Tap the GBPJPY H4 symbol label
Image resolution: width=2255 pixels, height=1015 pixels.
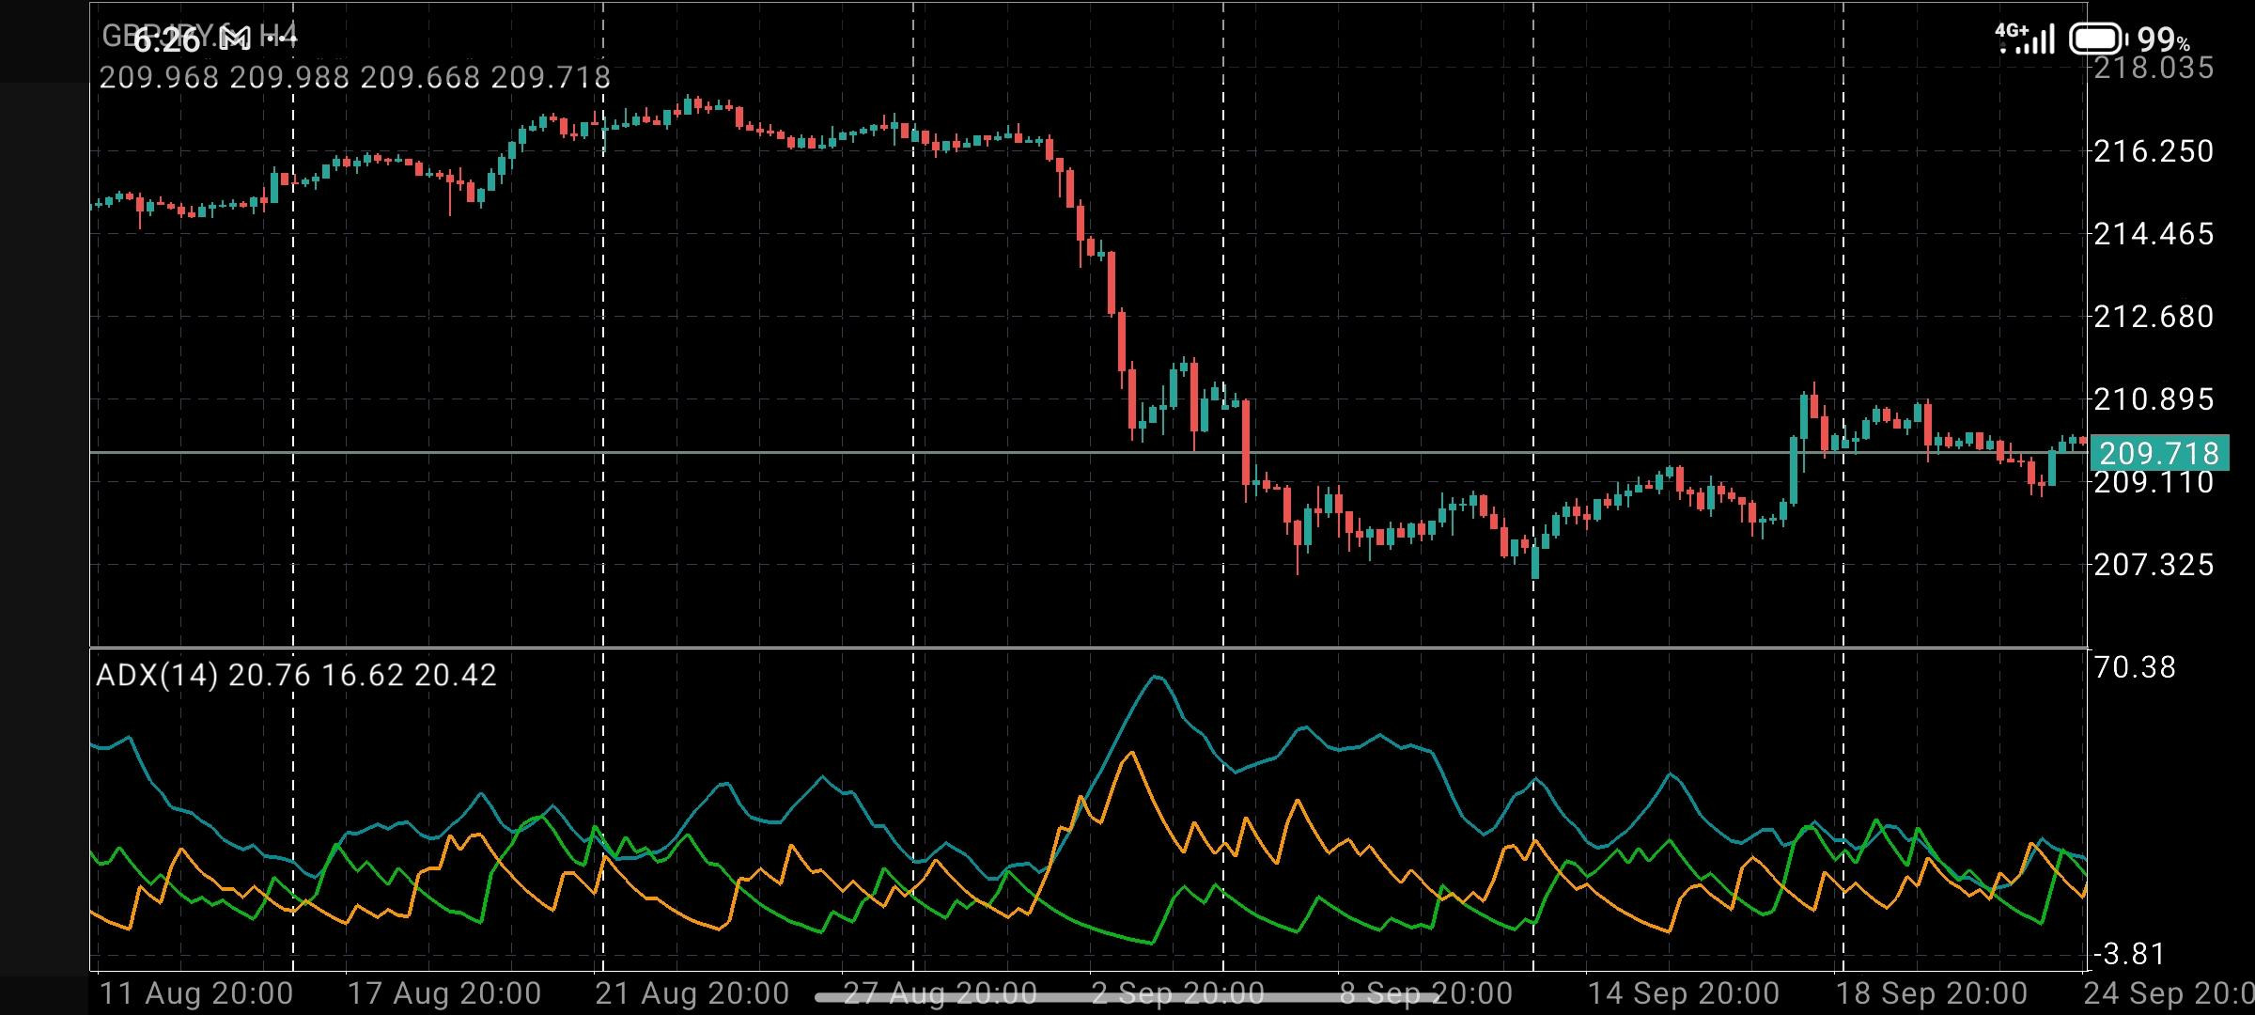[199, 38]
